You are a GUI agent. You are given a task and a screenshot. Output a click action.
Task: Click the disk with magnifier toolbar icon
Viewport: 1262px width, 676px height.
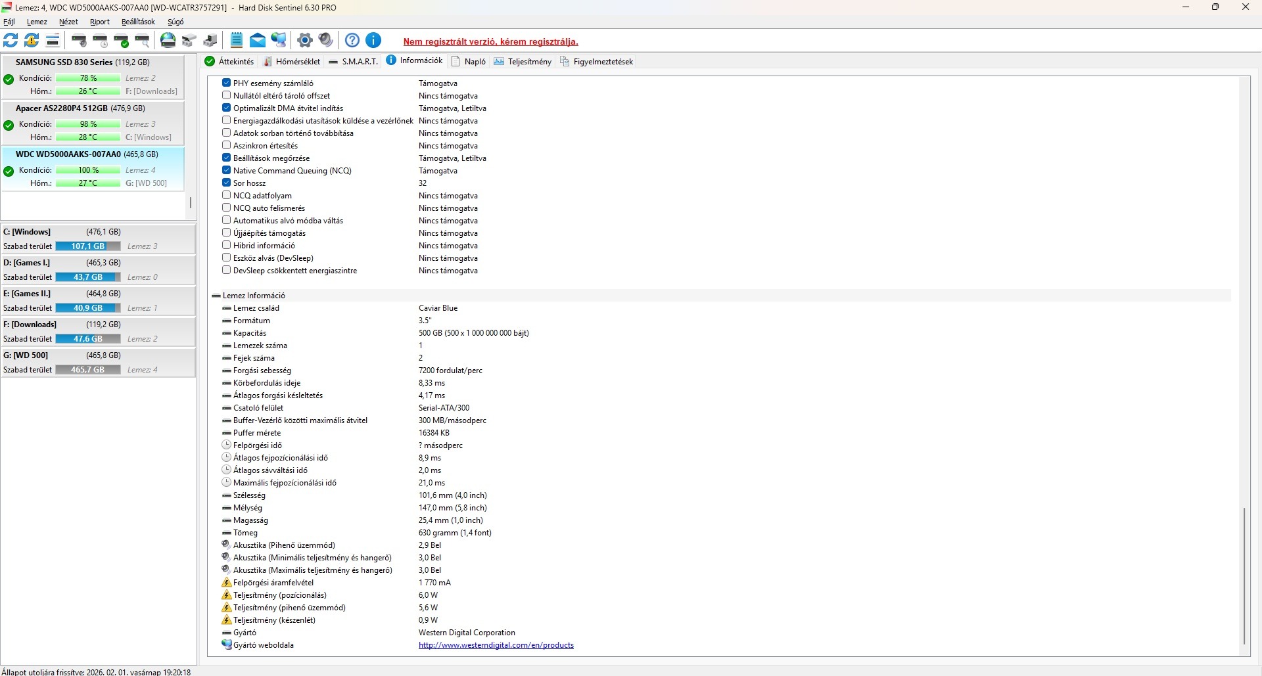[x=142, y=41]
